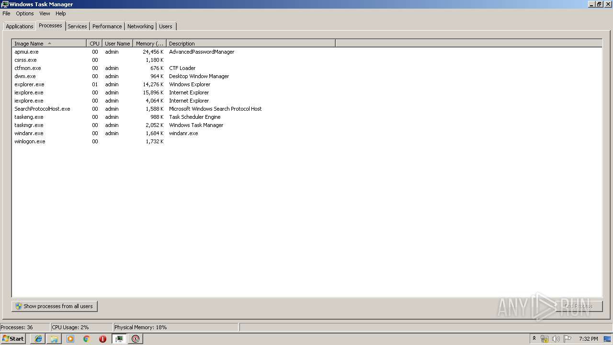Screen dimensions: 613x345
Task: Click the Desktop Window Manager description
Action: click(x=199, y=76)
